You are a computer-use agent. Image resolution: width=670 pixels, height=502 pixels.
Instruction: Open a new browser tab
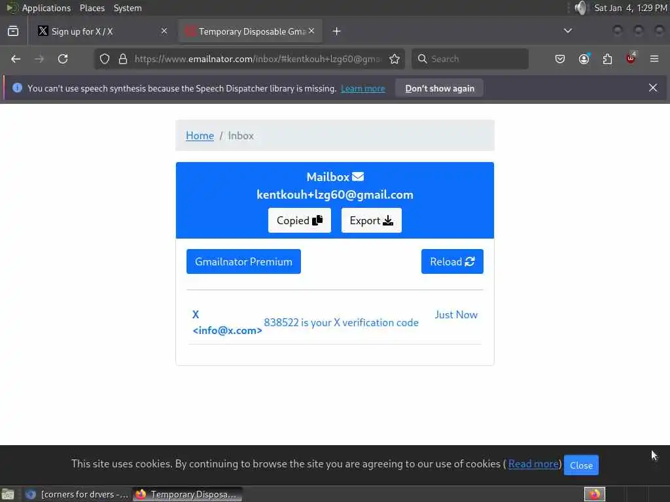click(x=337, y=31)
